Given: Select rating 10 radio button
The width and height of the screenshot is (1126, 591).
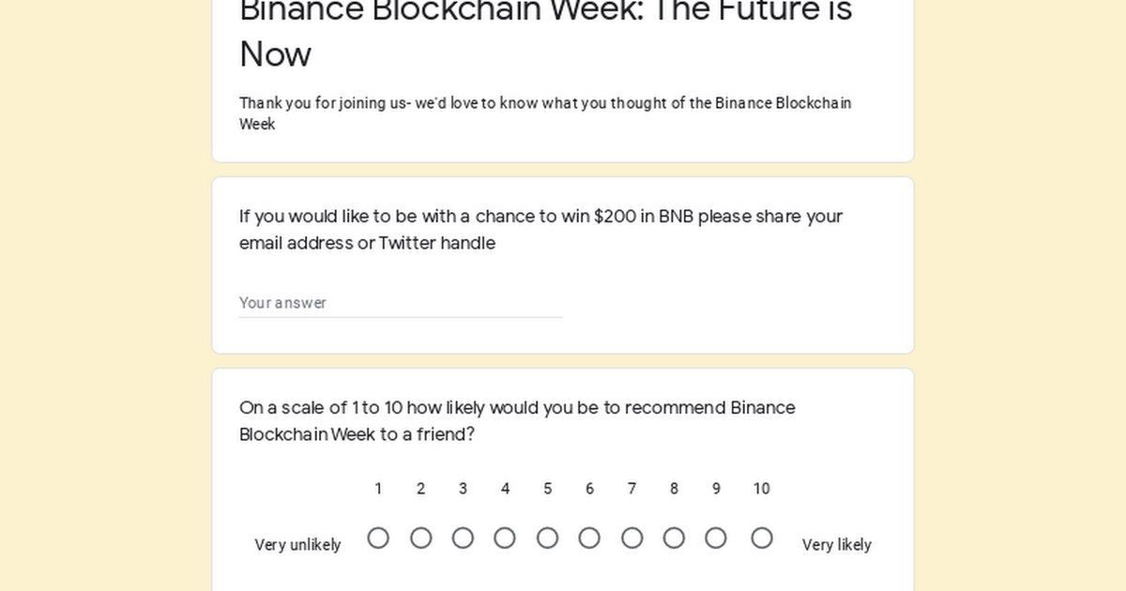Looking at the screenshot, I should (x=762, y=538).
